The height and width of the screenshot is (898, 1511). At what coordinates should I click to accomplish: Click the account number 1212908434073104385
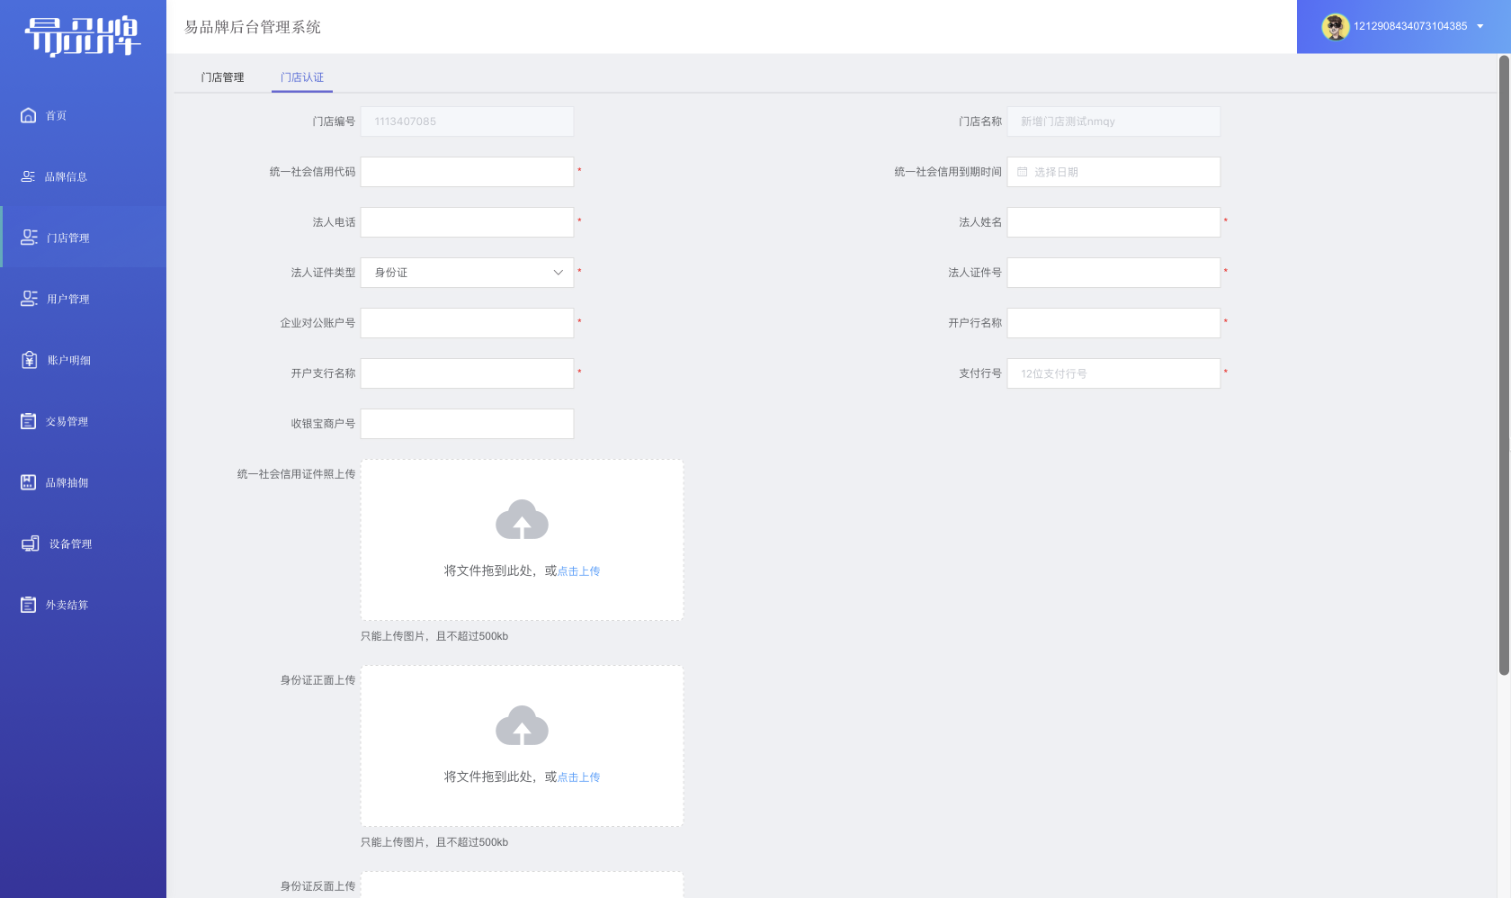pos(1410,26)
